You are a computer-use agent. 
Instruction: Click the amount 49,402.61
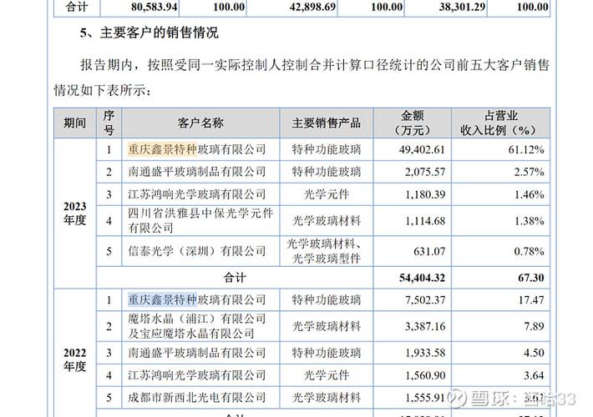[x=422, y=149]
